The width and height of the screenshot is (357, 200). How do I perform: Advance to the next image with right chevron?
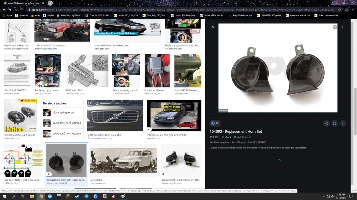coord(342,27)
